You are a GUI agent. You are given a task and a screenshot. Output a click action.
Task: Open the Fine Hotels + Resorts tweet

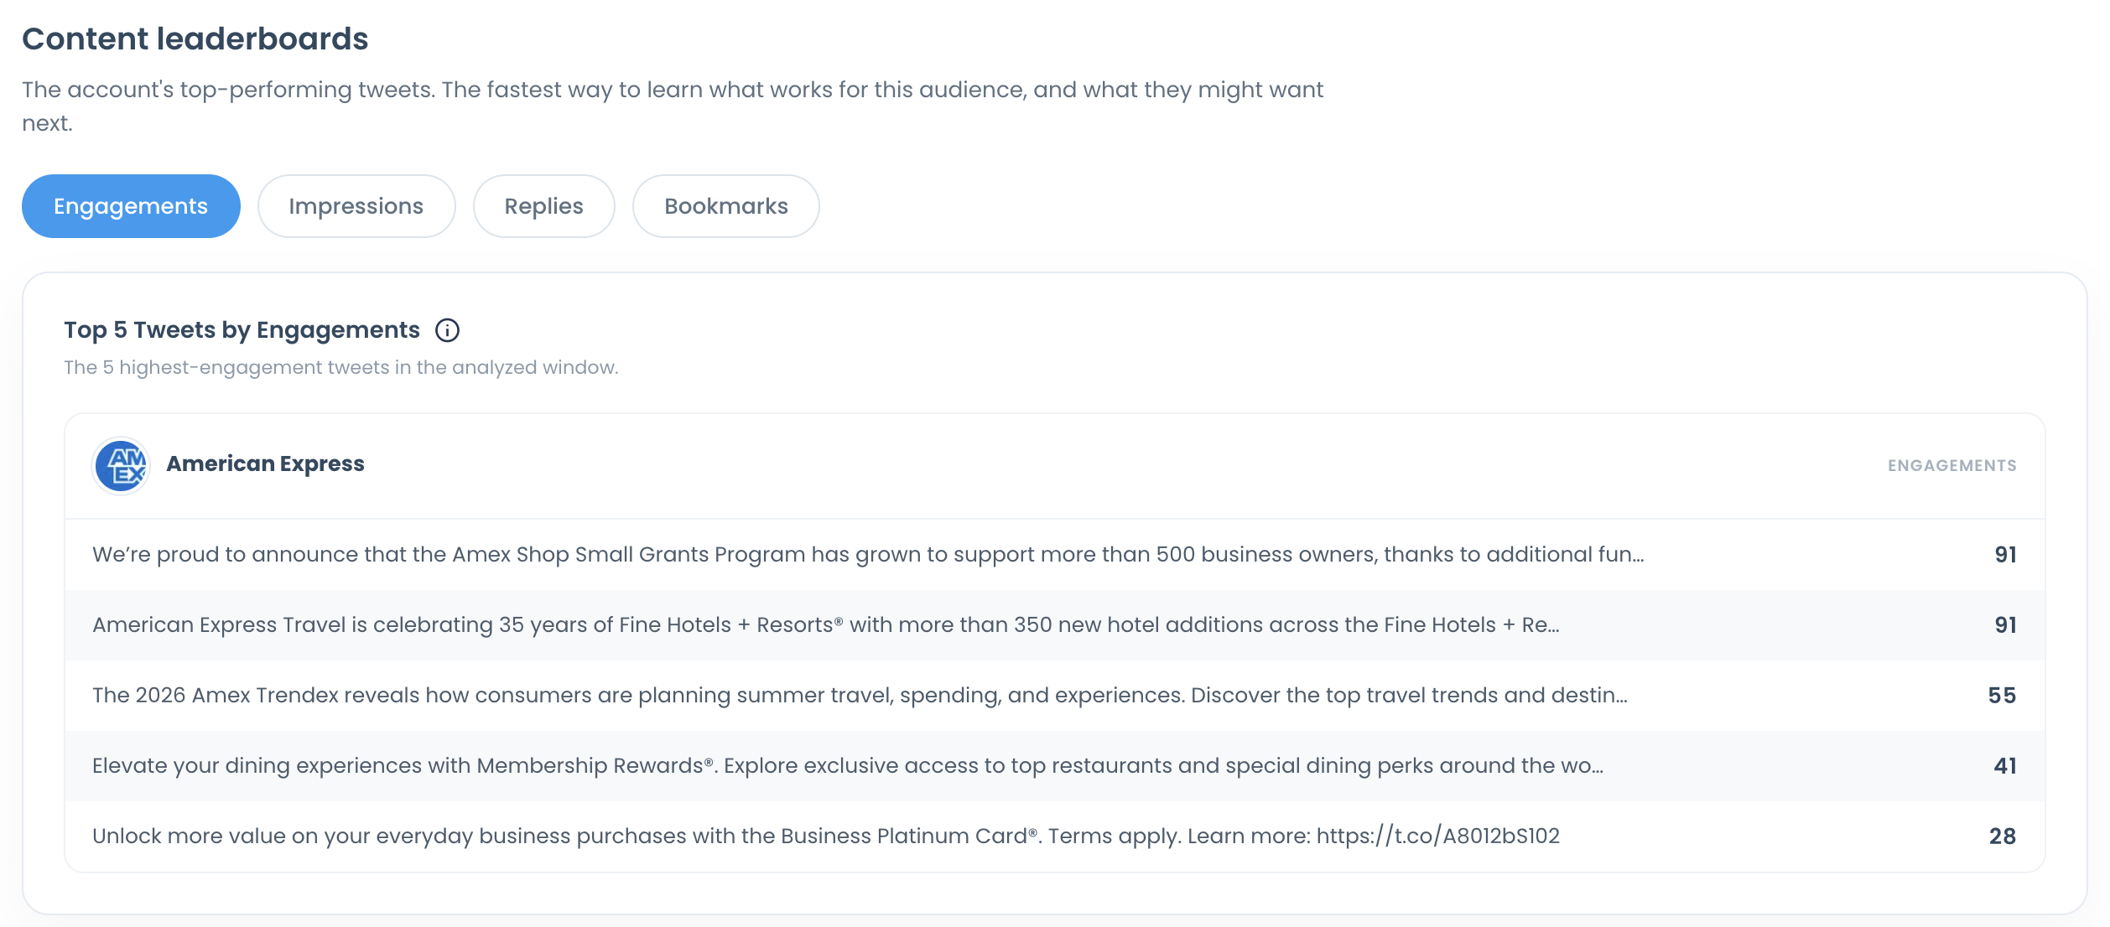pyautogui.click(x=1054, y=625)
